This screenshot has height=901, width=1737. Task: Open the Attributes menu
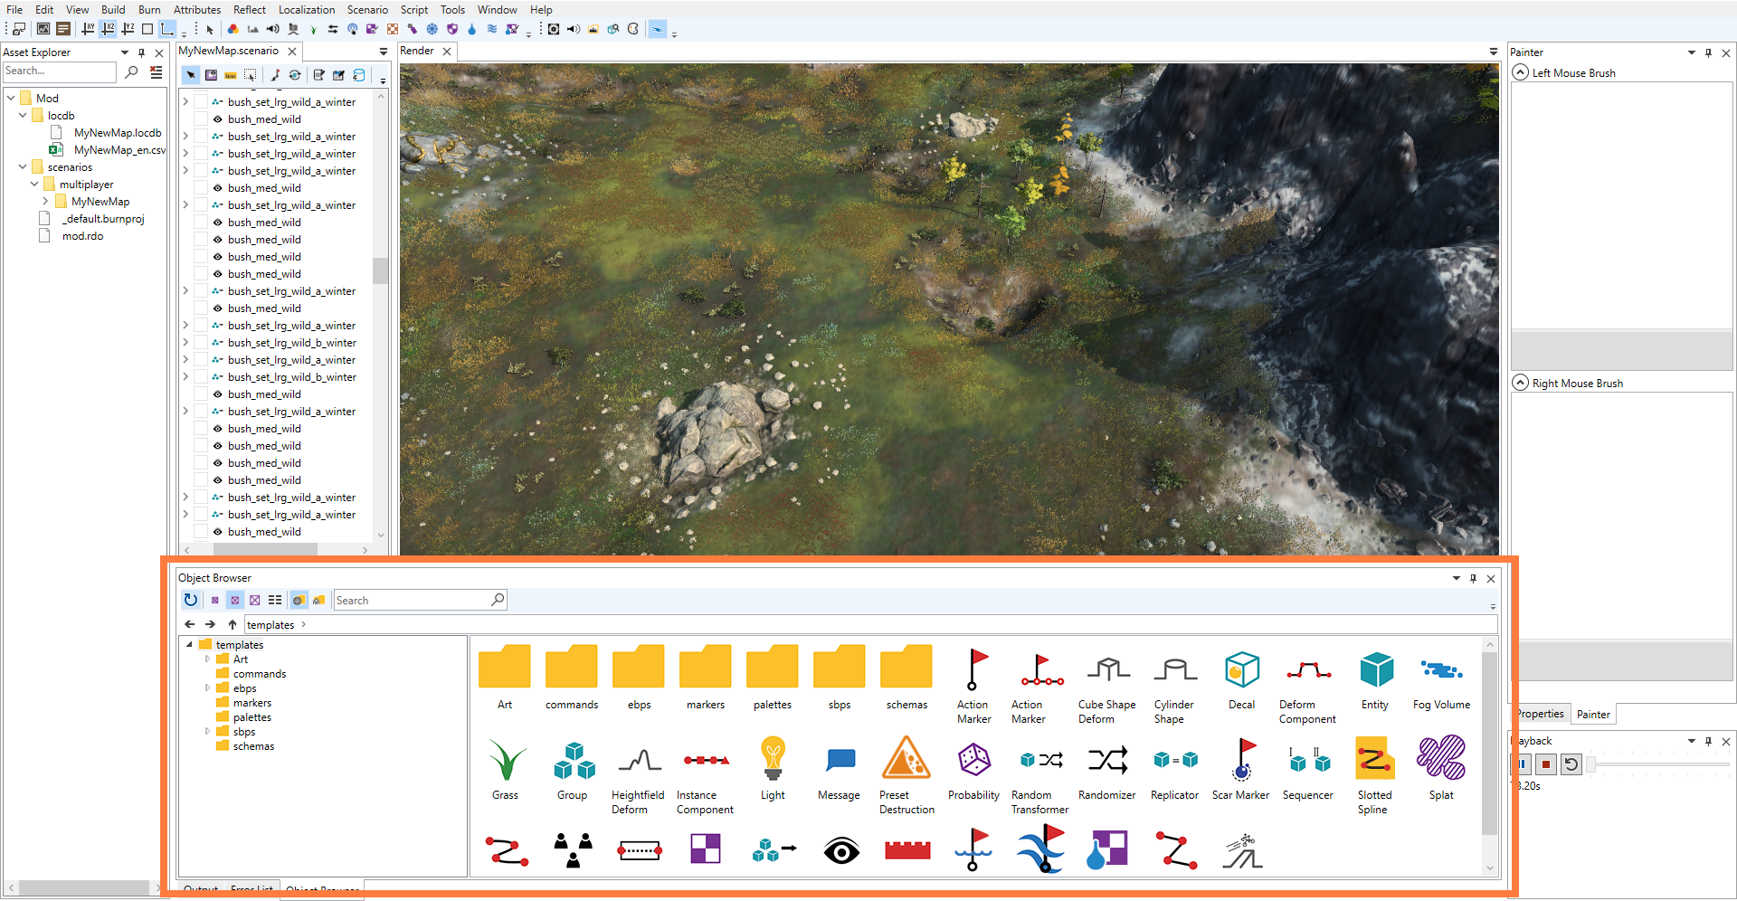tap(197, 10)
